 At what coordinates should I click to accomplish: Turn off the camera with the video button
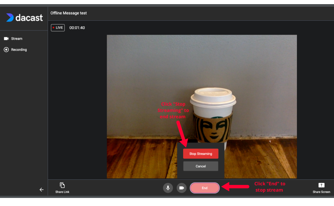181,188
